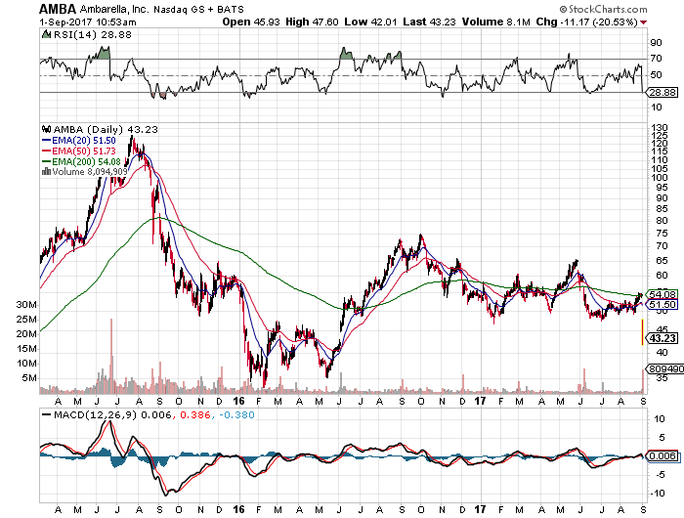Click the RSI(14) panel icon
The width and height of the screenshot is (684, 518).
coord(46,34)
